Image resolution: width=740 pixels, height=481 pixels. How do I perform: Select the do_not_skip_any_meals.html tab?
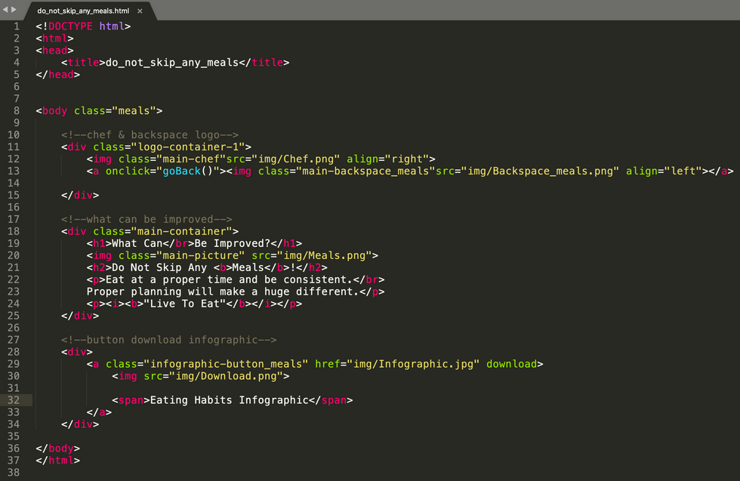point(83,11)
